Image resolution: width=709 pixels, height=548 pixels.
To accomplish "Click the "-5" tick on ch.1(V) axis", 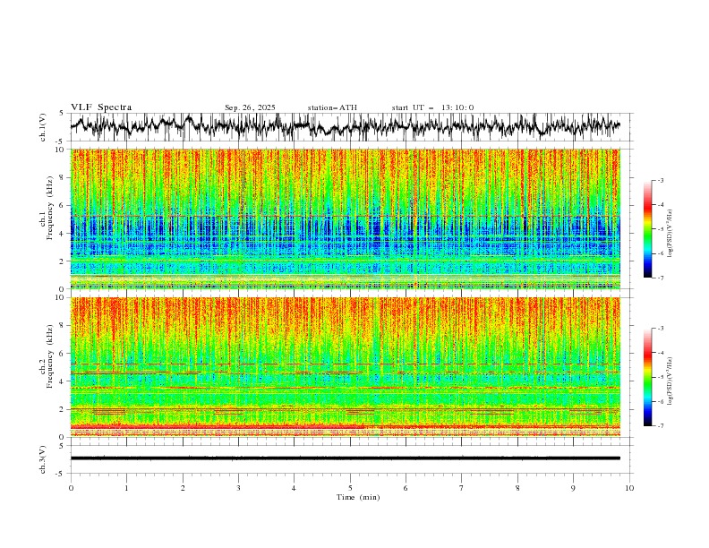I will 60,141.
